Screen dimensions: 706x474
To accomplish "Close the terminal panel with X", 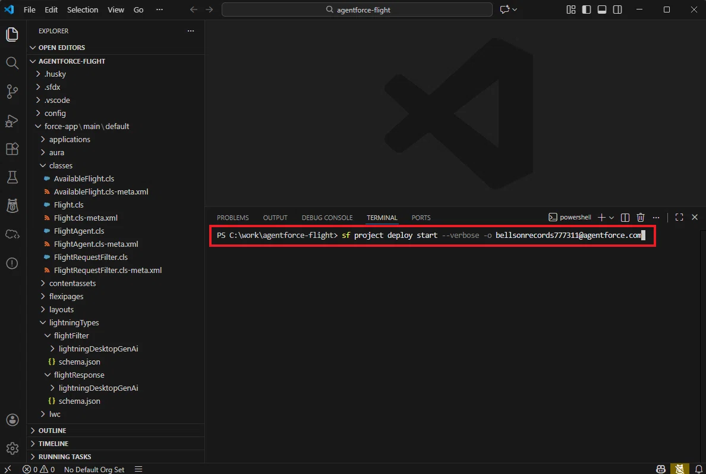I will pos(694,217).
